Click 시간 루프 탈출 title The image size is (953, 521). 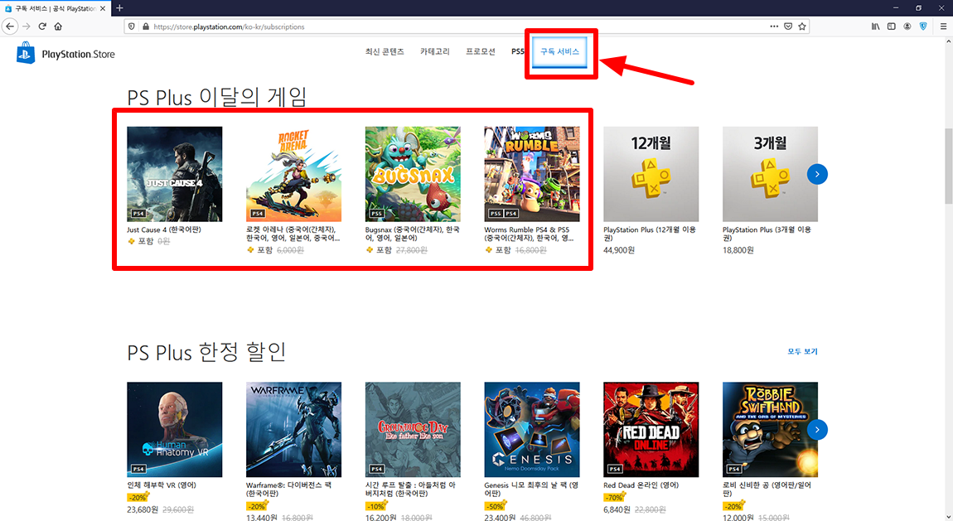tap(410, 490)
